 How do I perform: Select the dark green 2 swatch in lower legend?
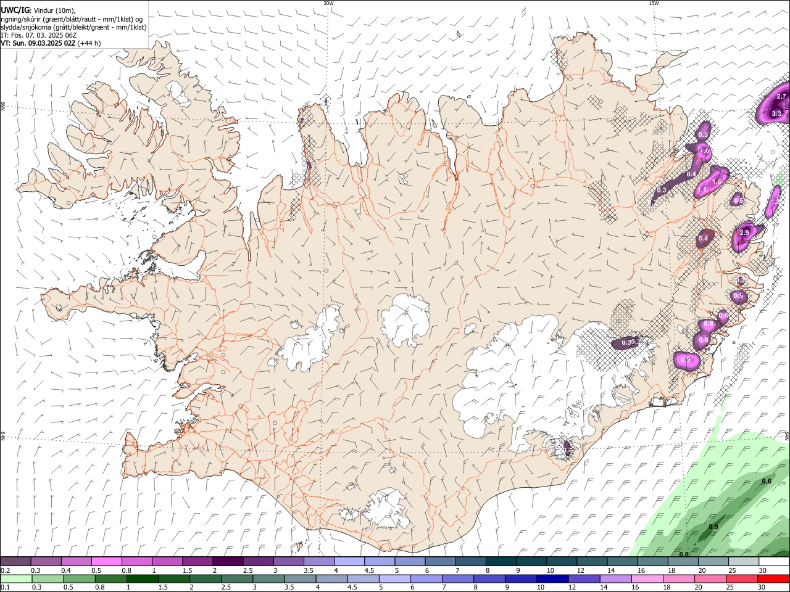pyautogui.click(x=206, y=578)
